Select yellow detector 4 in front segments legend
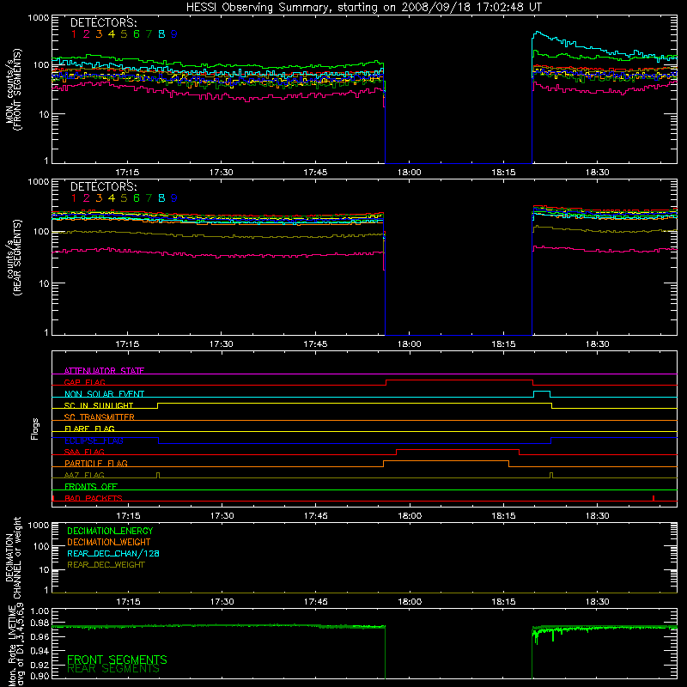Screen dimensions: 687x687 click(x=112, y=34)
